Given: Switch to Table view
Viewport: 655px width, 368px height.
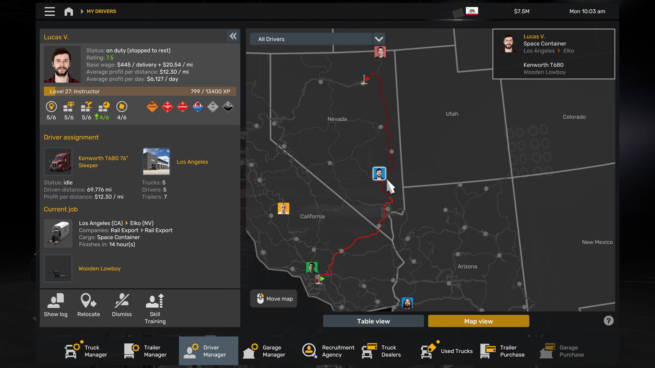Looking at the screenshot, I should click(373, 321).
